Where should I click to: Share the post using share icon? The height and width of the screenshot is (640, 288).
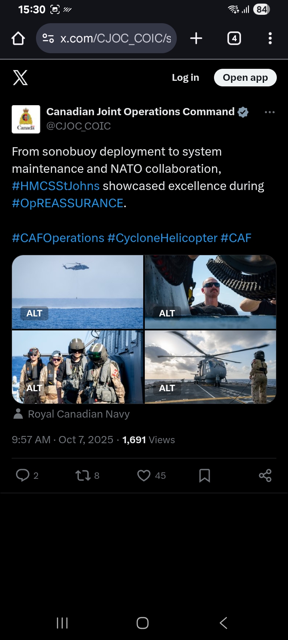coord(265,475)
